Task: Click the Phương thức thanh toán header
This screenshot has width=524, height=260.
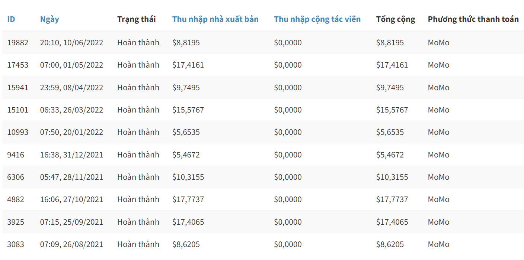Action: [x=473, y=19]
